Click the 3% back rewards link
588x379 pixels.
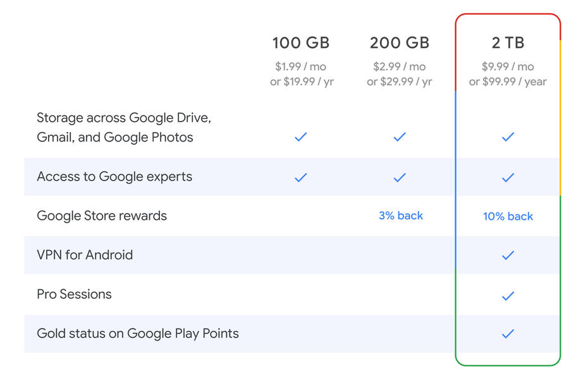point(401,216)
